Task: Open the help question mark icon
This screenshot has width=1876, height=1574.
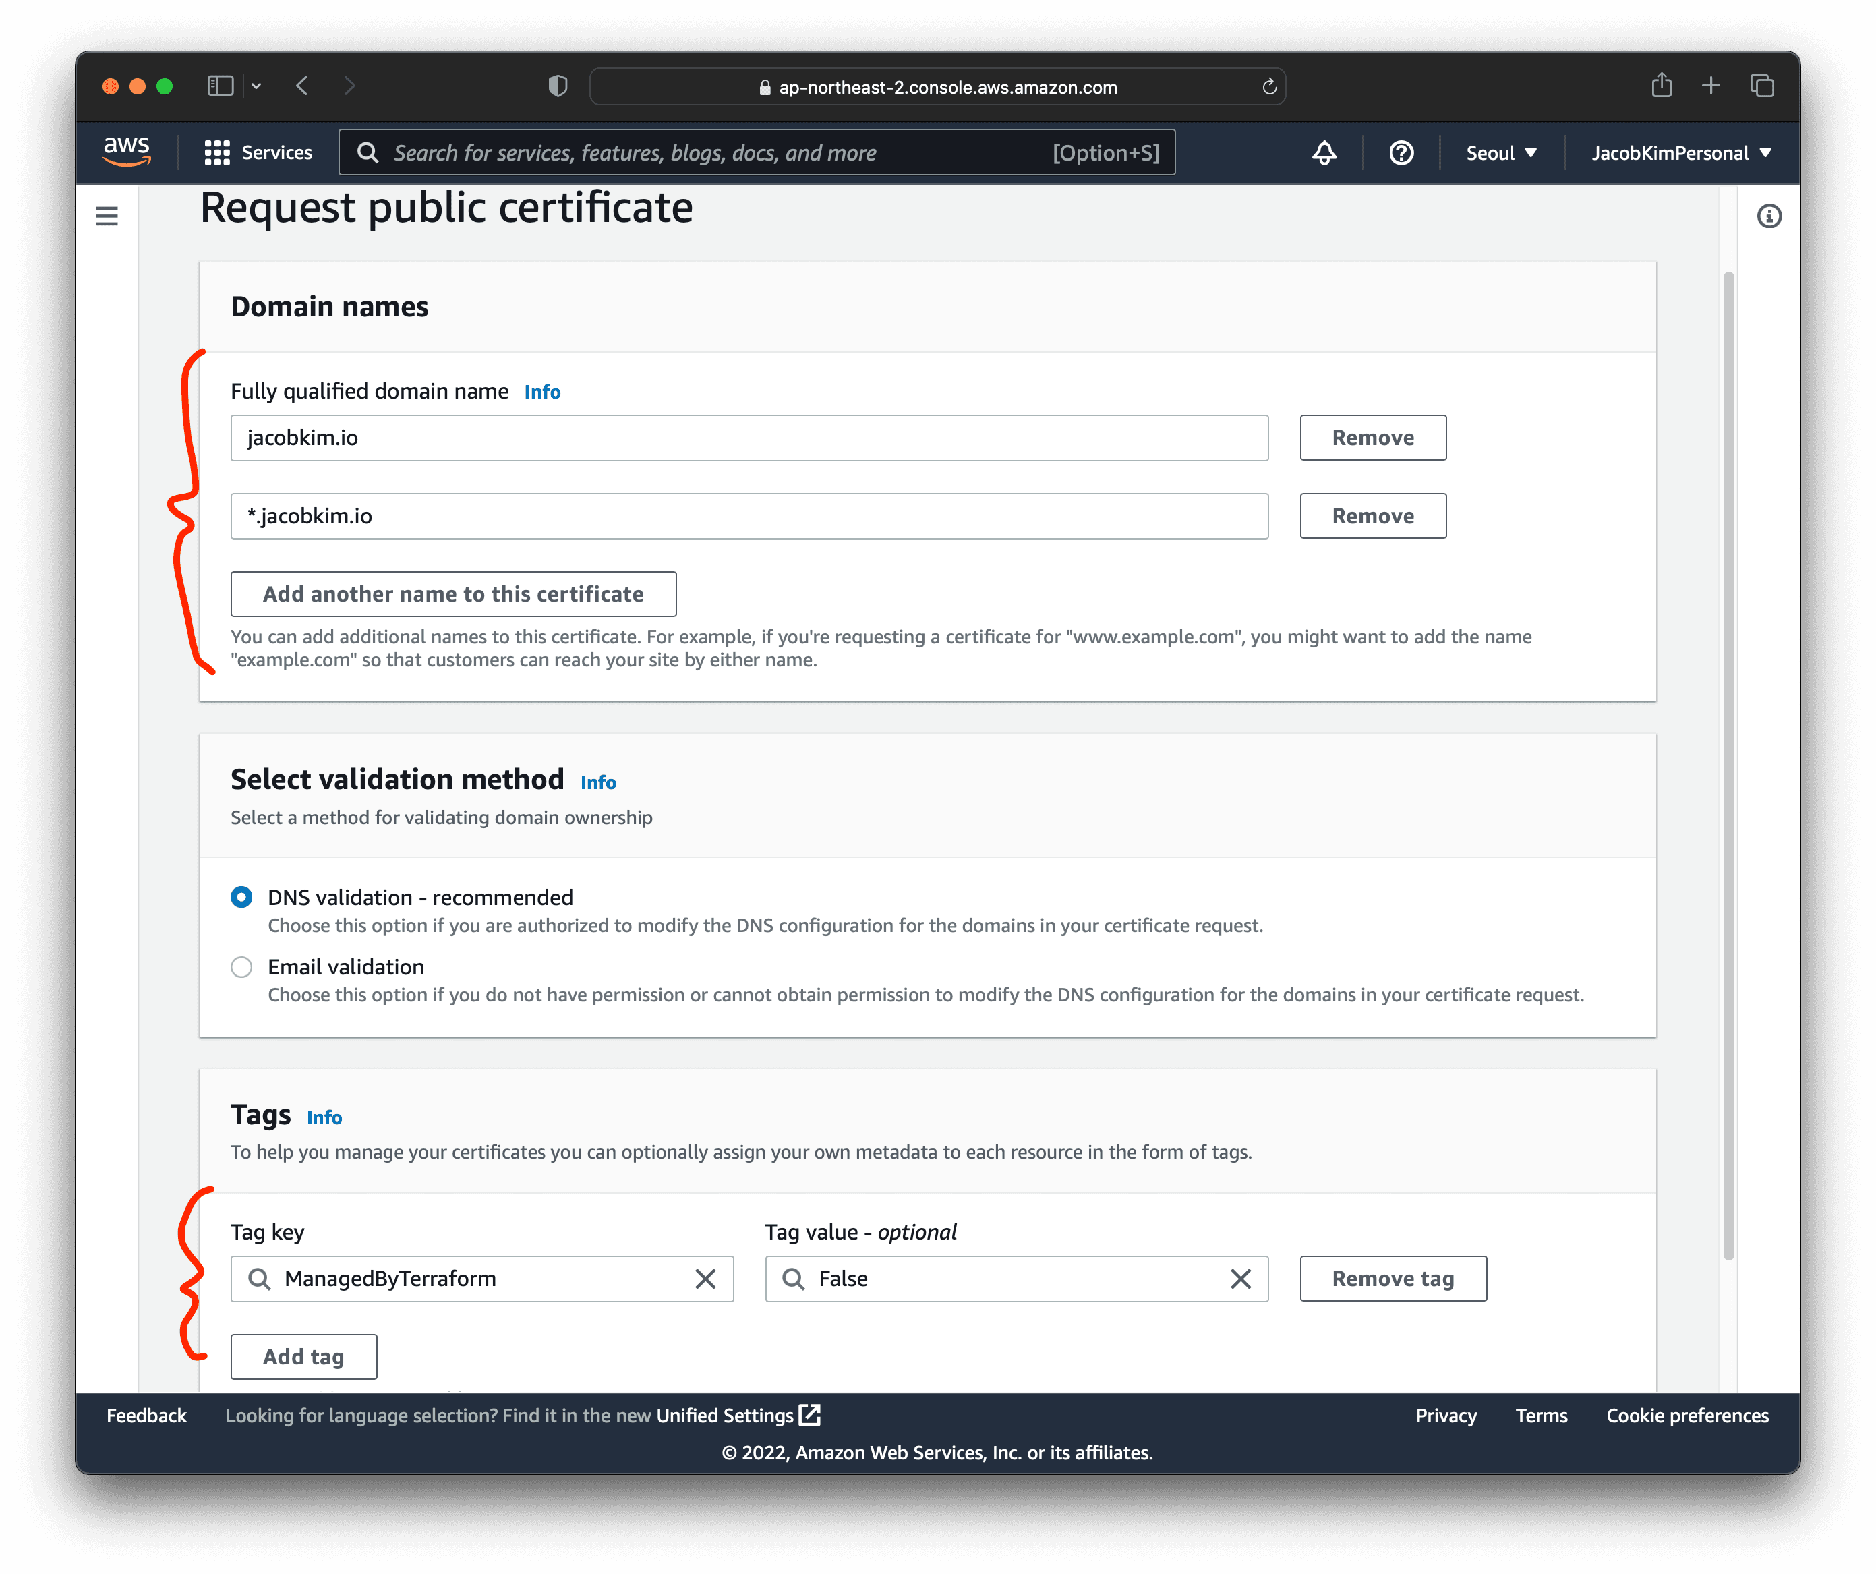Action: coord(1400,153)
